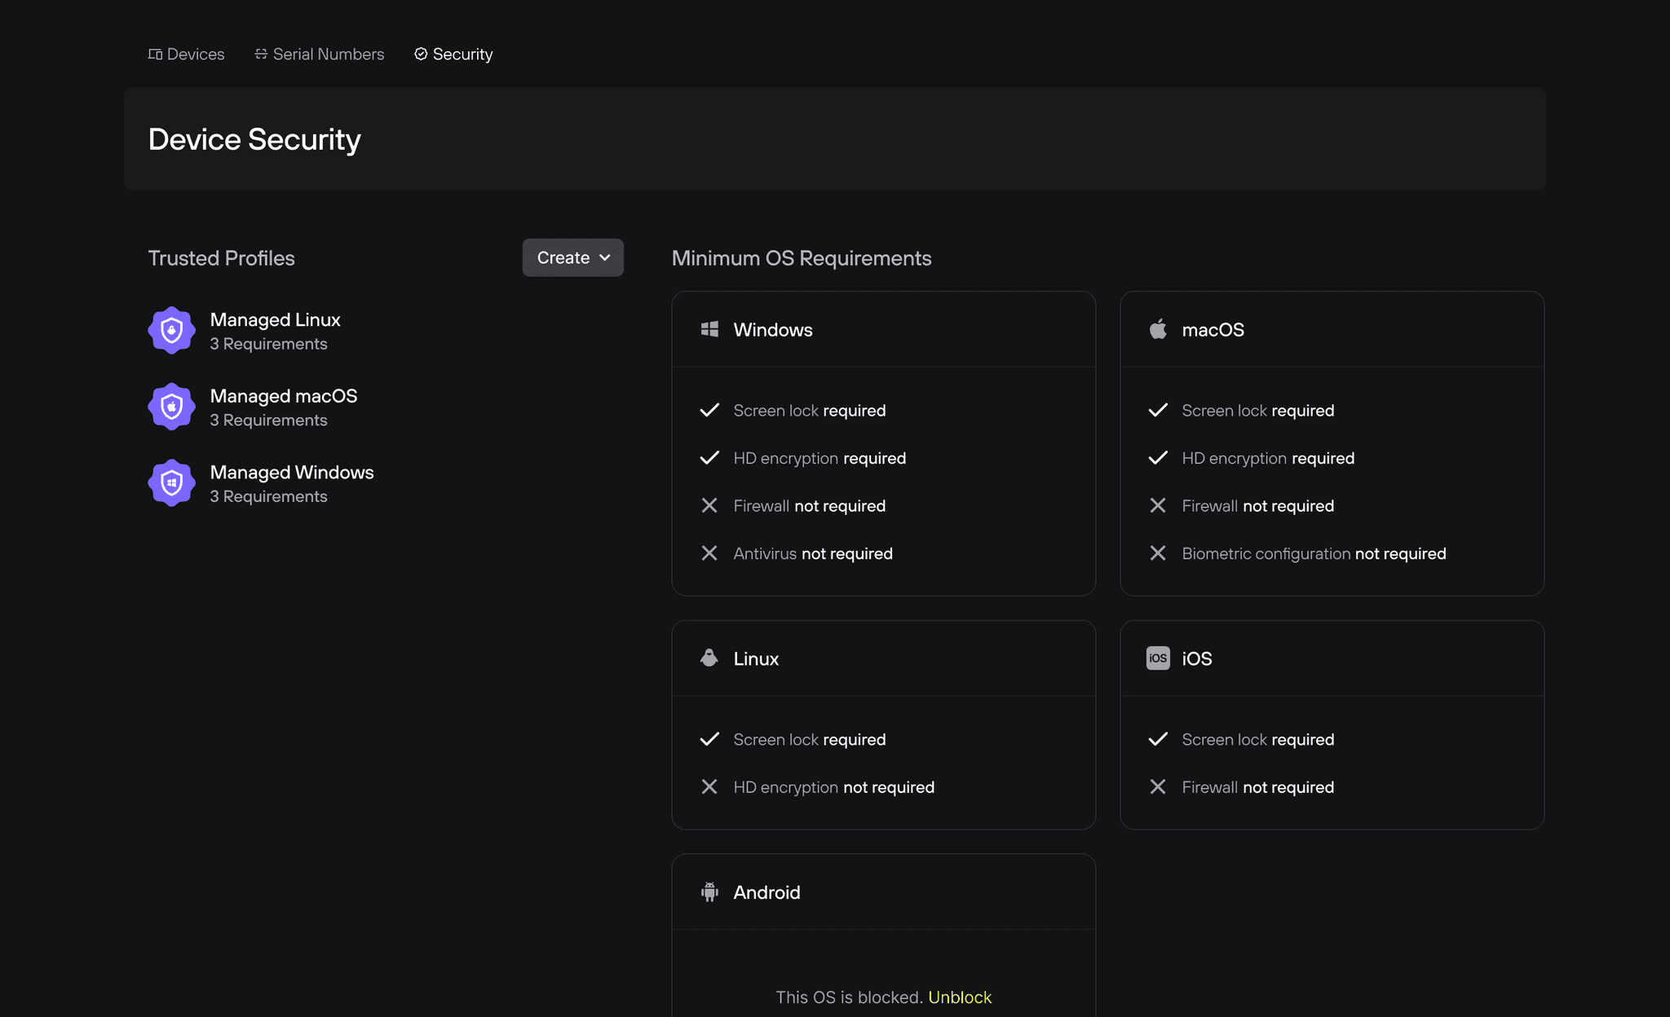1670x1017 pixels.
Task: Unblock the Android OS
Action: [960, 997]
